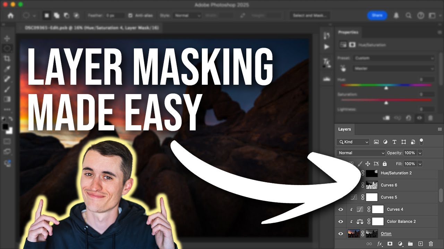
Task: Toggle layer filtering on or off switch
Action: pyautogui.click(x=421, y=141)
